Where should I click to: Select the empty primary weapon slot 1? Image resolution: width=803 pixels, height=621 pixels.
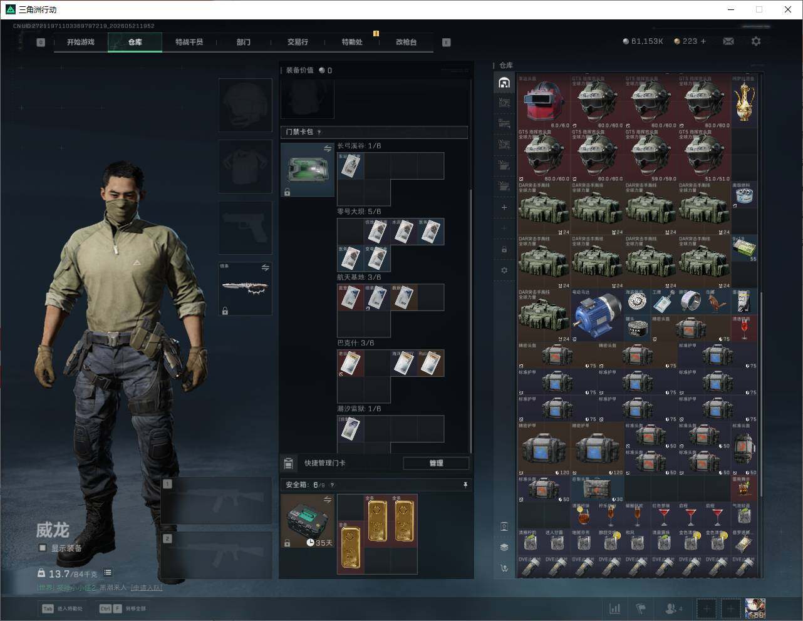tap(216, 501)
